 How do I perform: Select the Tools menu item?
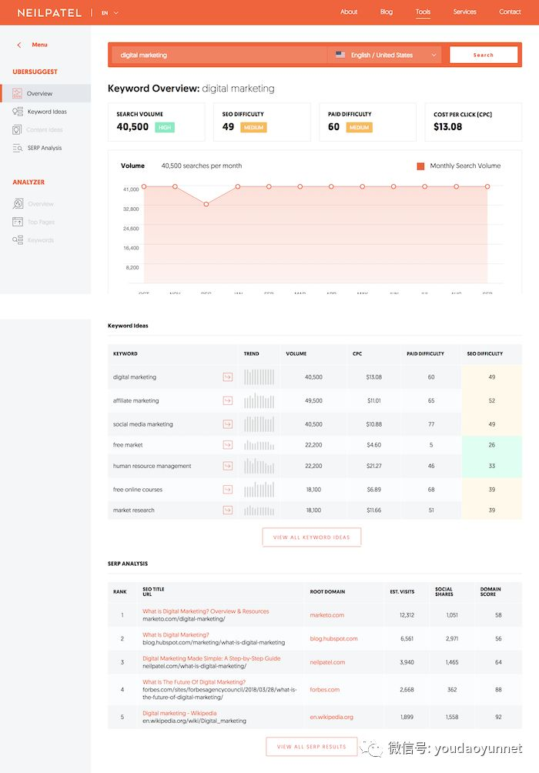pyautogui.click(x=423, y=12)
